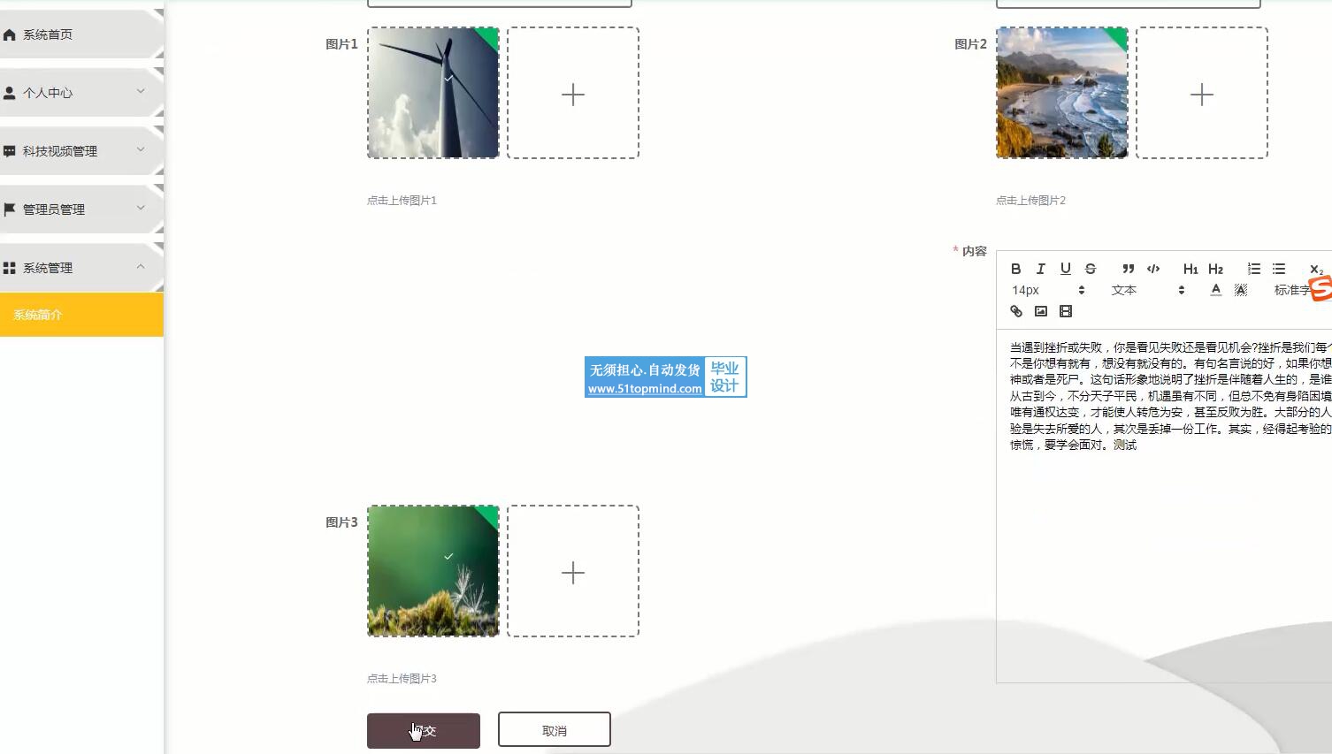Apply strikethrough formatting
The image size is (1332, 754).
click(x=1091, y=269)
